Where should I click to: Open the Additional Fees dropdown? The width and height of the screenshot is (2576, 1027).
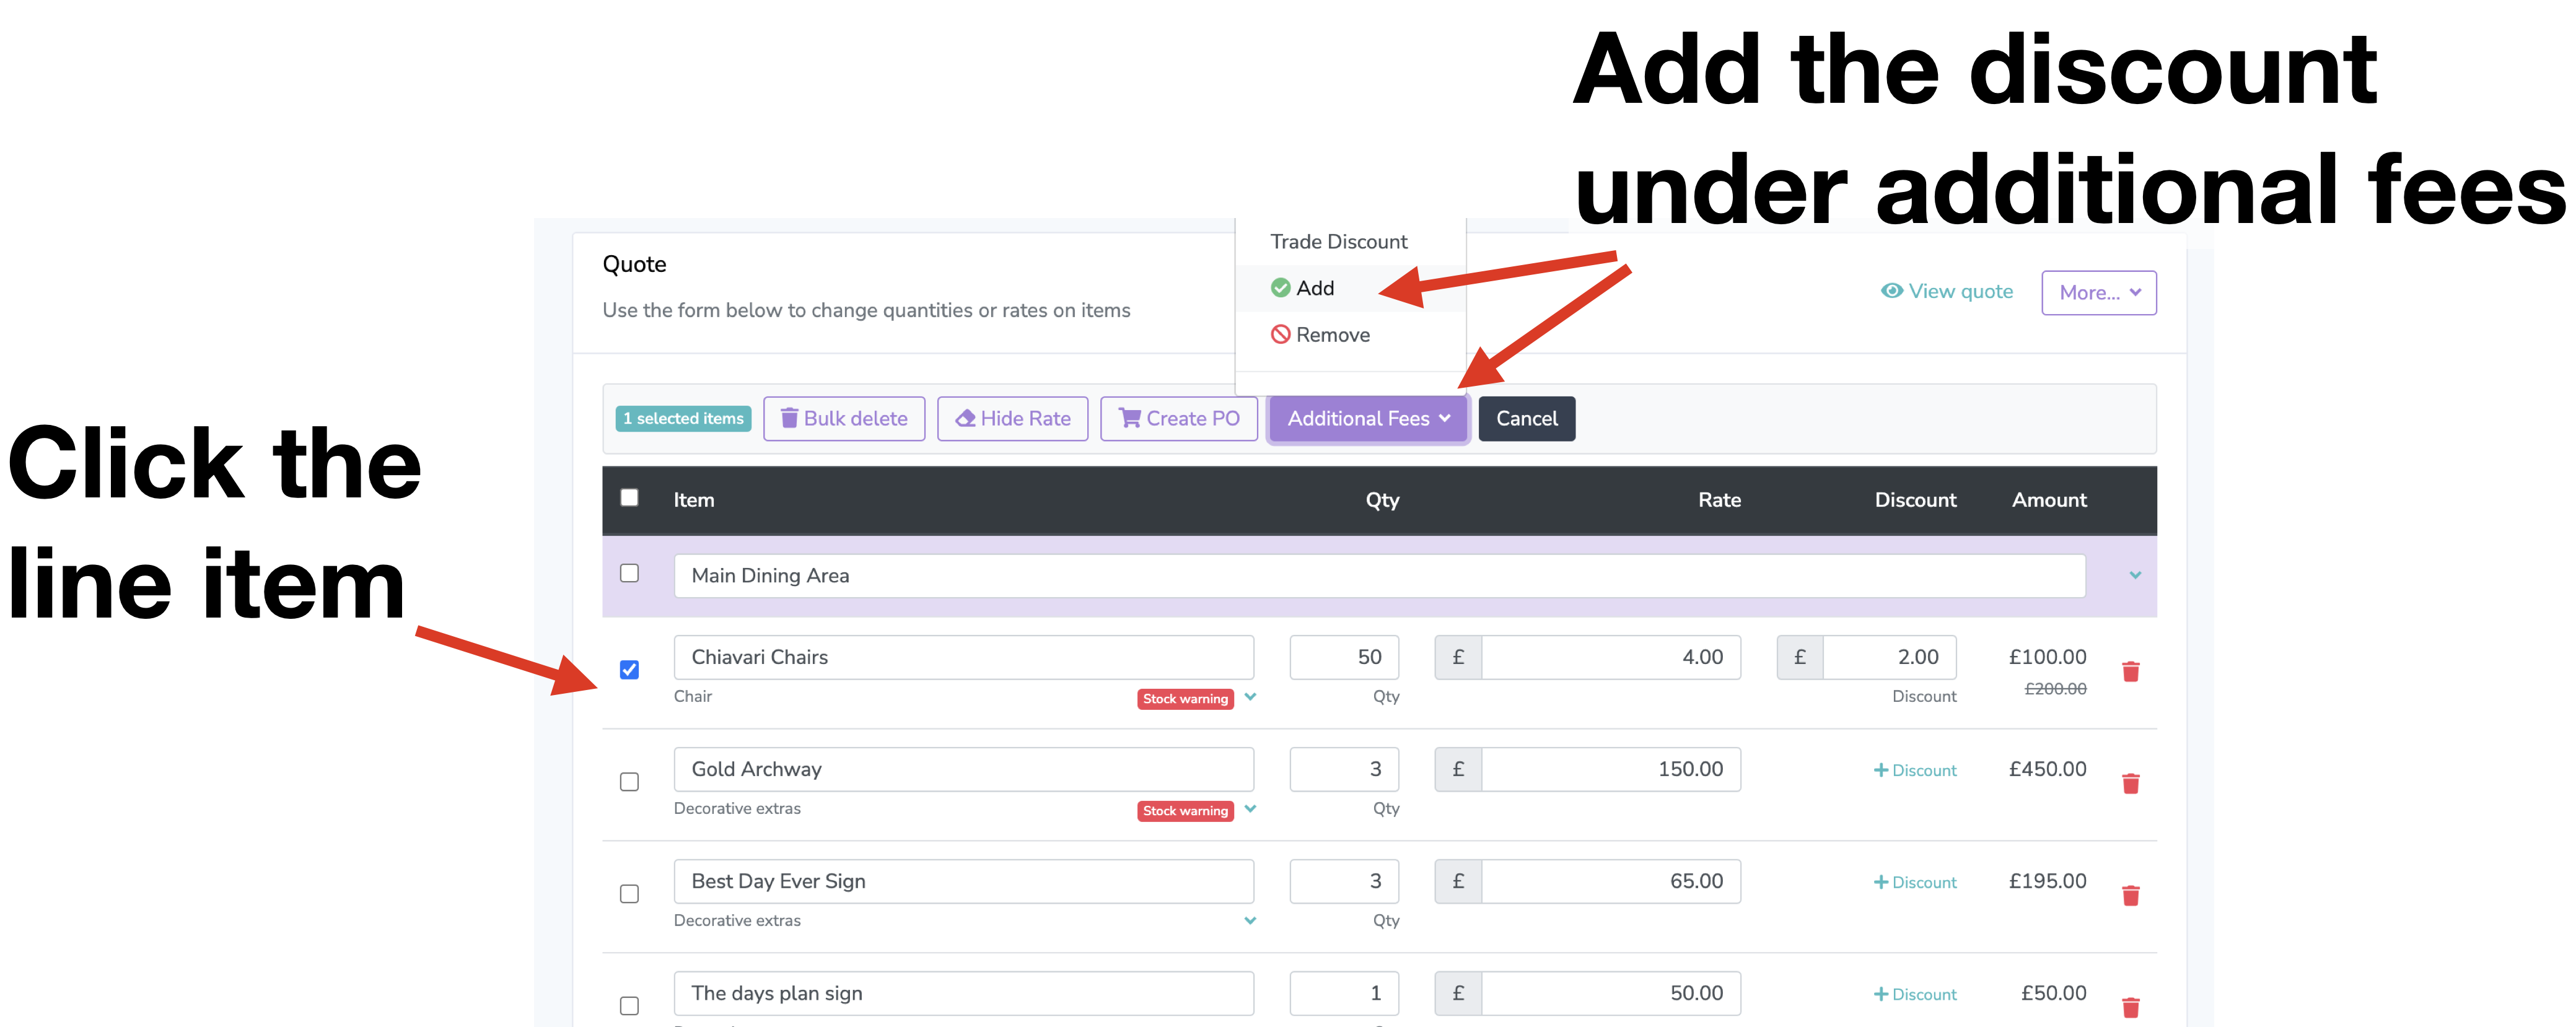click(1368, 419)
